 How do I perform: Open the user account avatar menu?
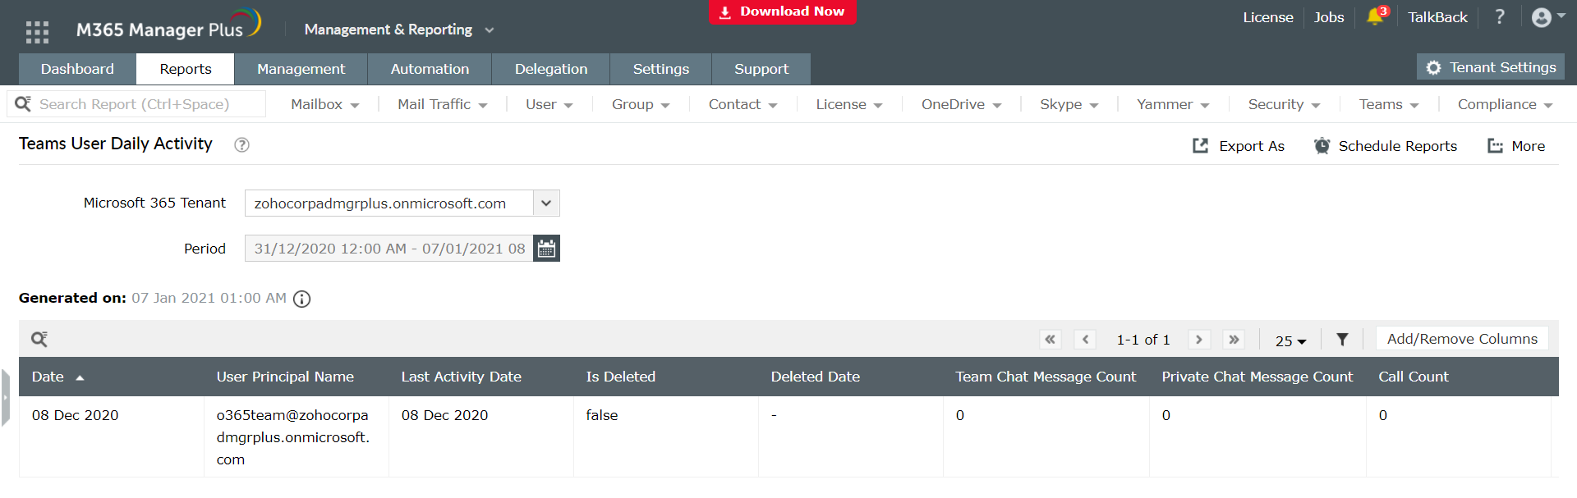click(1547, 17)
